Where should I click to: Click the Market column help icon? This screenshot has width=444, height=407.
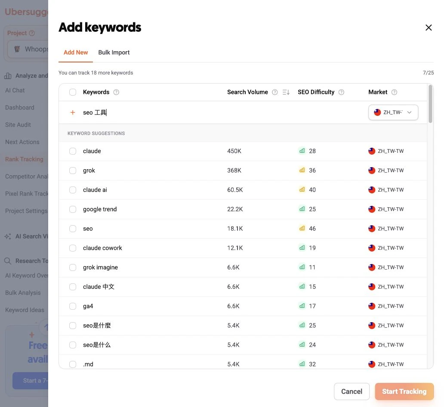pyautogui.click(x=394, y=92)
